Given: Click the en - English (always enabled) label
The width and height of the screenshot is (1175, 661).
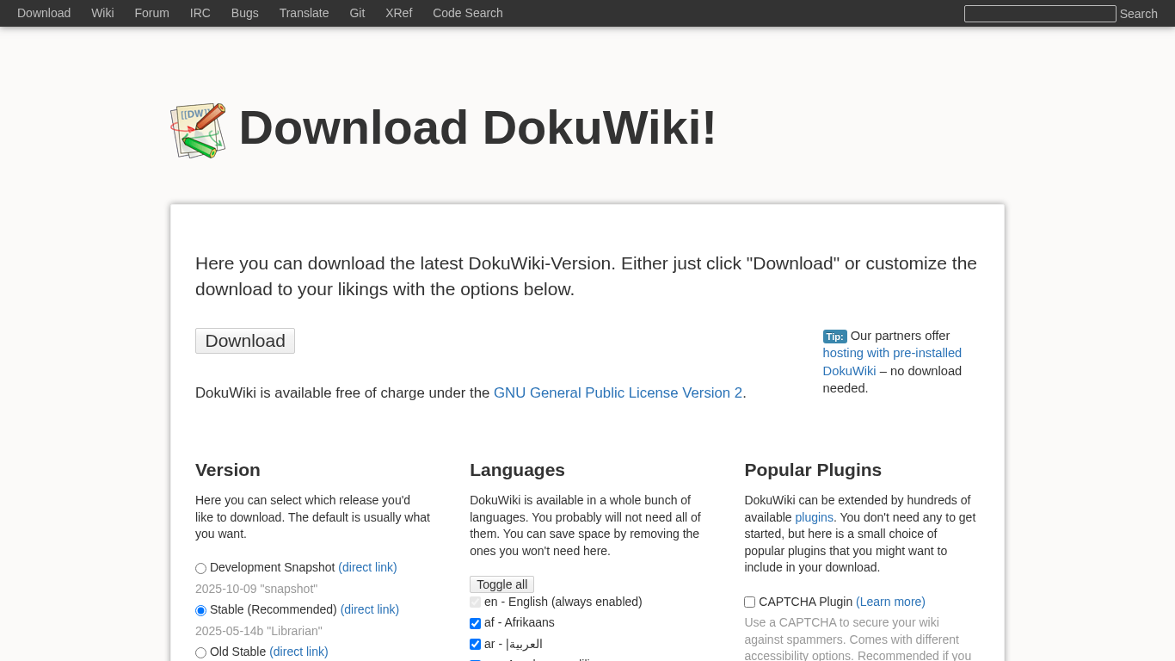Looking at the screenshot, I should 563,602.
